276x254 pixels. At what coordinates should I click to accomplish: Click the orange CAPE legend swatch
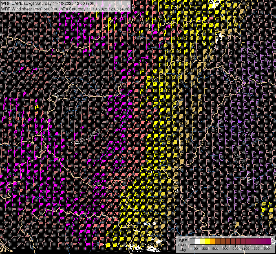(213, 241)
